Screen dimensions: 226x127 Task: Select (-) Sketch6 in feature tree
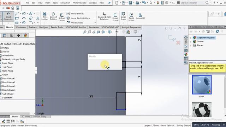coord(7,98)
